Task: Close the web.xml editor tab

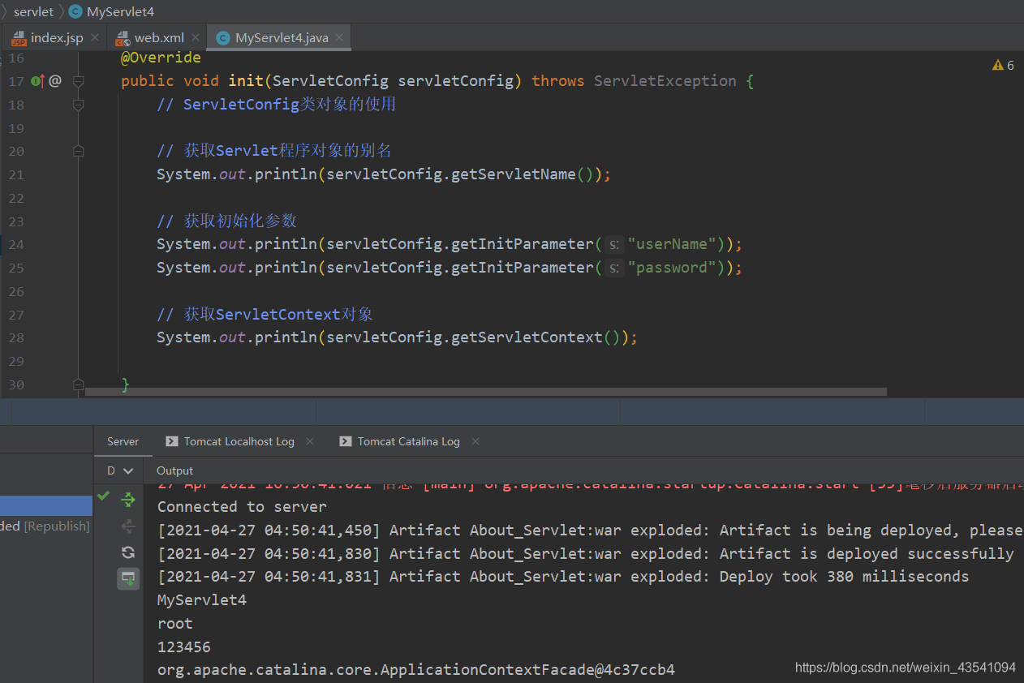Action: (x=195, y=37)
